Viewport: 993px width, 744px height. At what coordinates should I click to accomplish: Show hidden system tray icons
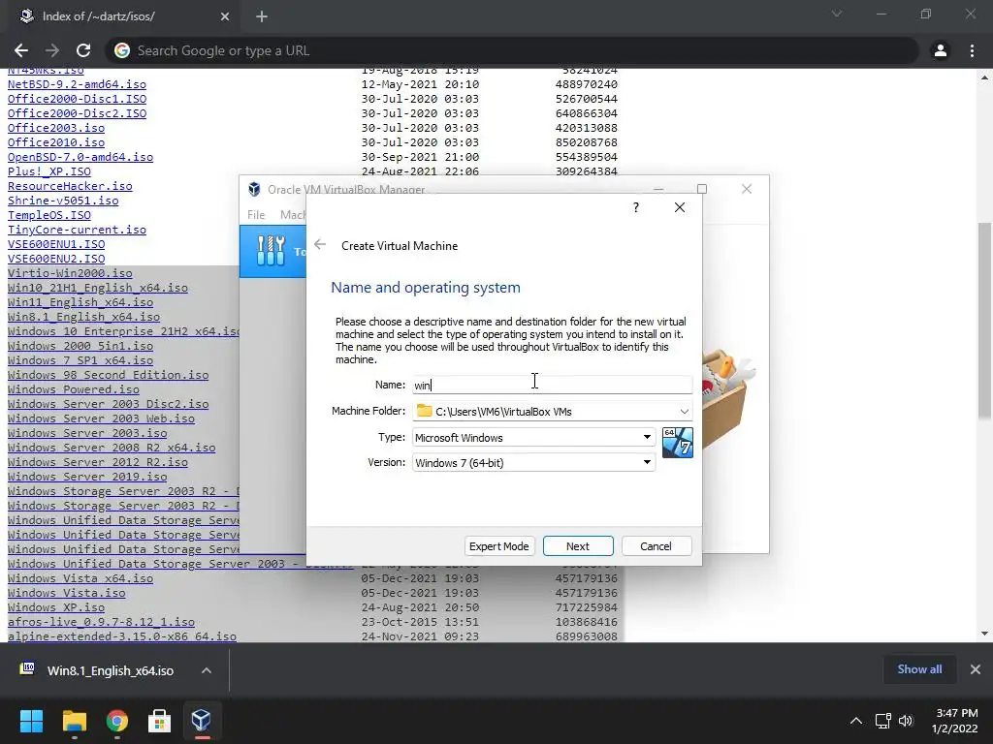[855, 721]
